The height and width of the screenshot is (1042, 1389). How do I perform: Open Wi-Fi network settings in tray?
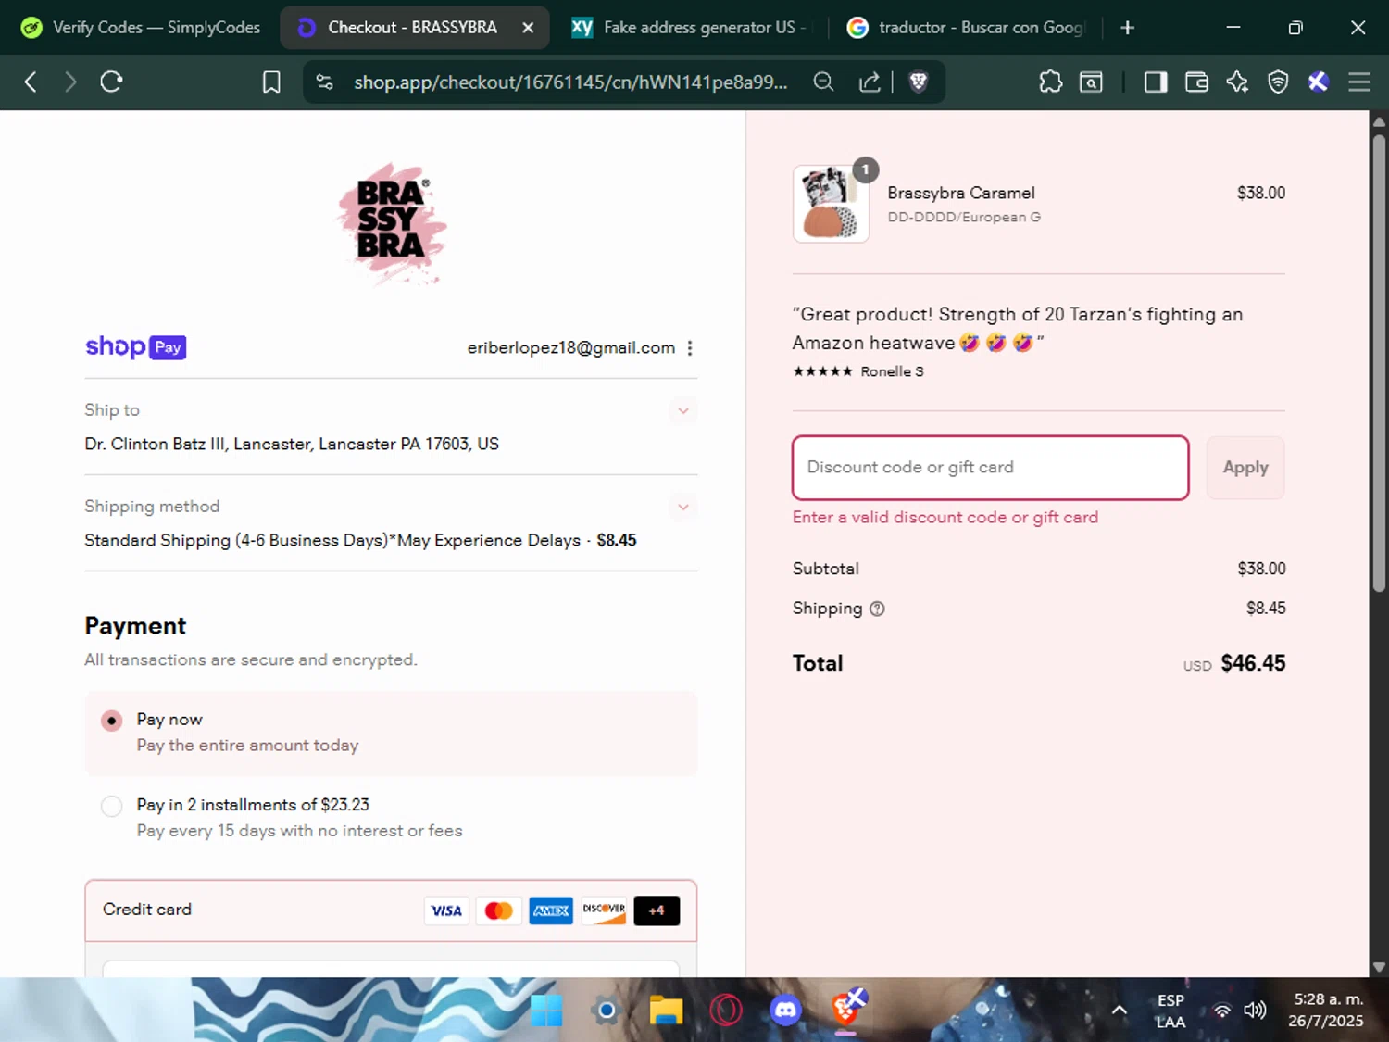(1222, 1010)
